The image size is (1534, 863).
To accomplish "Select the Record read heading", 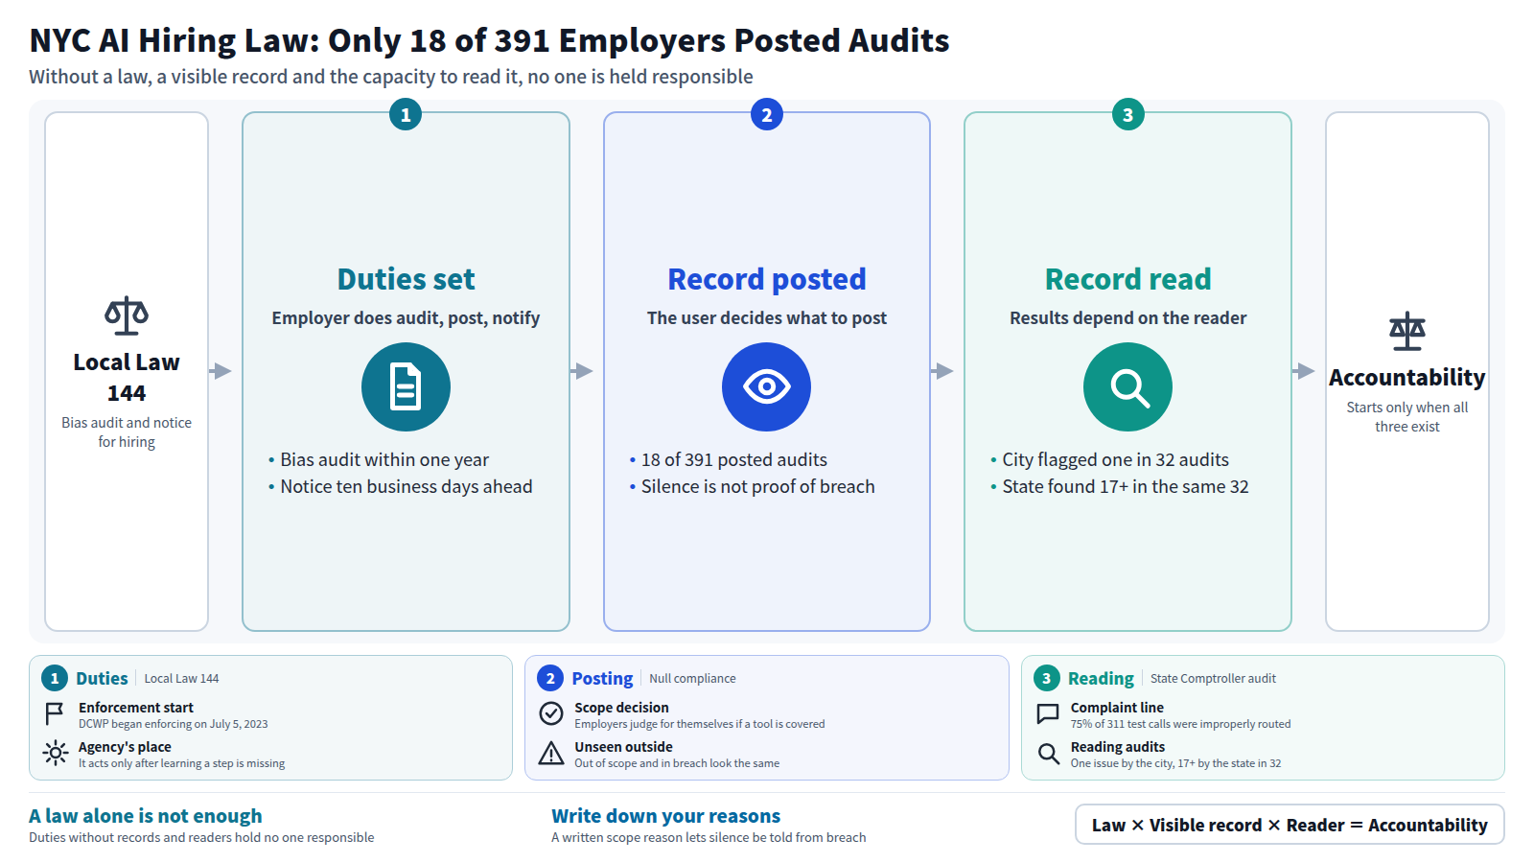I will [x=1127, y=279].
